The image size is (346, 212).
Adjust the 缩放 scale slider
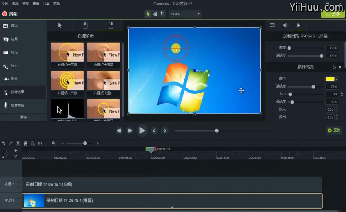pyautogui.click(x=289, y=48)
